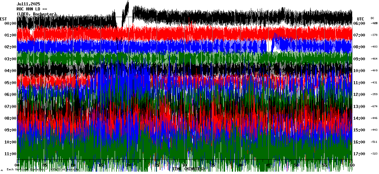The height and width of the screenshot is (174, 379).
Task: Select the 17:00 UTC row label
Action: click(x=359, y=154)
